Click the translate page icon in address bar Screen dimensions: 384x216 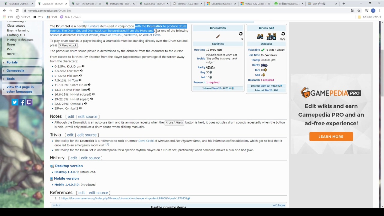pos(352,10)
